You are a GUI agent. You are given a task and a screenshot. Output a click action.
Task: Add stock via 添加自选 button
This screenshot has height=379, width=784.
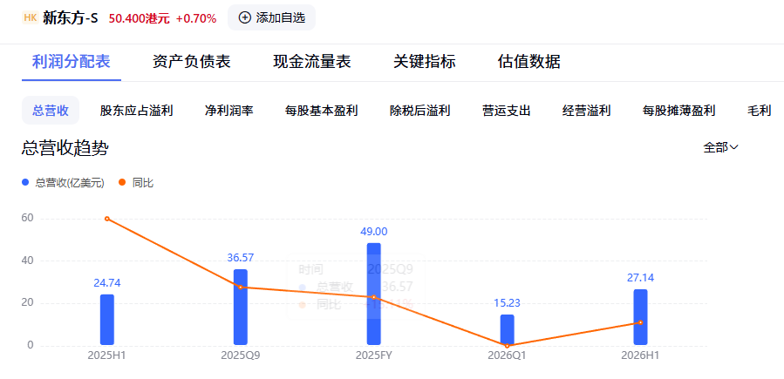[271, 17]
